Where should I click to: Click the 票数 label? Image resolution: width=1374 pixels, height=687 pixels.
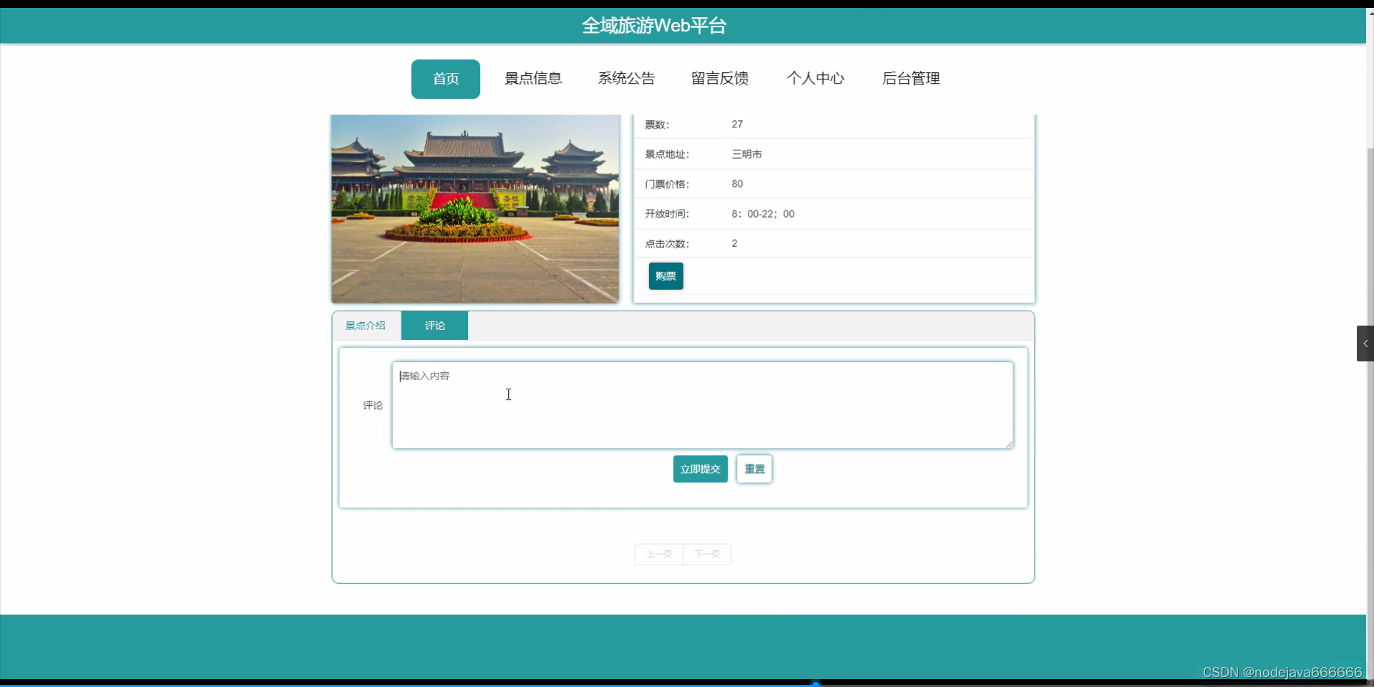click(657, 125)
